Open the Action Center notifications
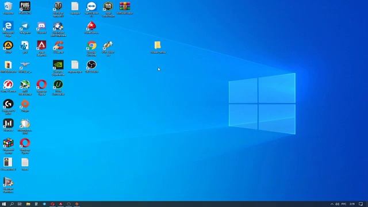 tap(361, 204)
